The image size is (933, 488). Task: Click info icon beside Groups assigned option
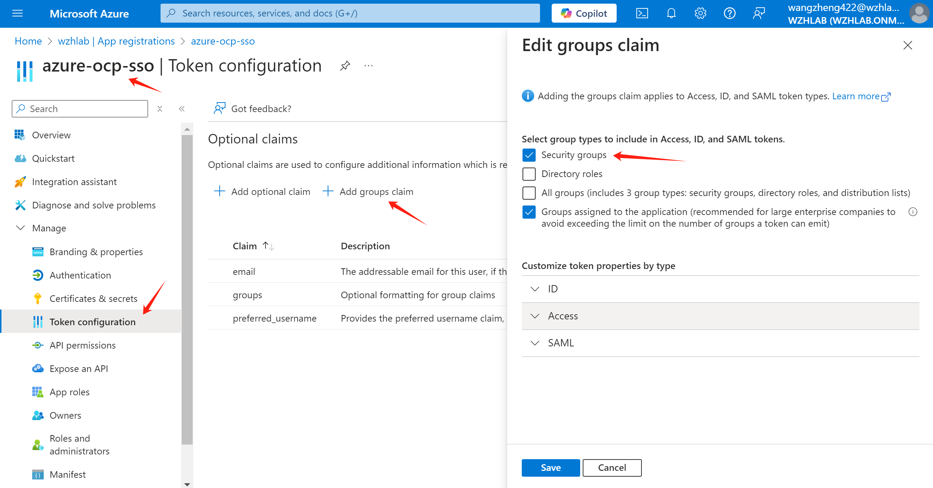913,212
